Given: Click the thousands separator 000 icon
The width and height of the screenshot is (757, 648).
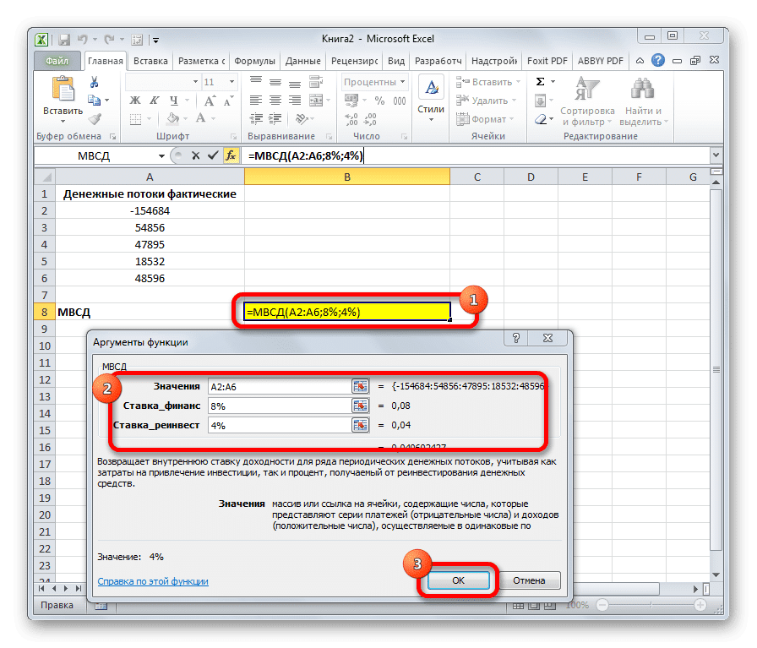Looking at the screenshot, I should pos(400,101).
